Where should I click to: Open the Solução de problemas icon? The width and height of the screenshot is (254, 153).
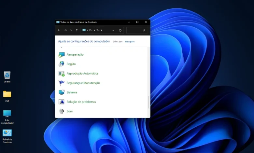pos(62,102)
